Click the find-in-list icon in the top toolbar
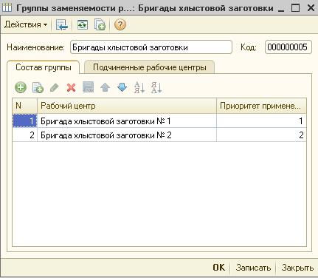318x278 pixels. (62, 25)
